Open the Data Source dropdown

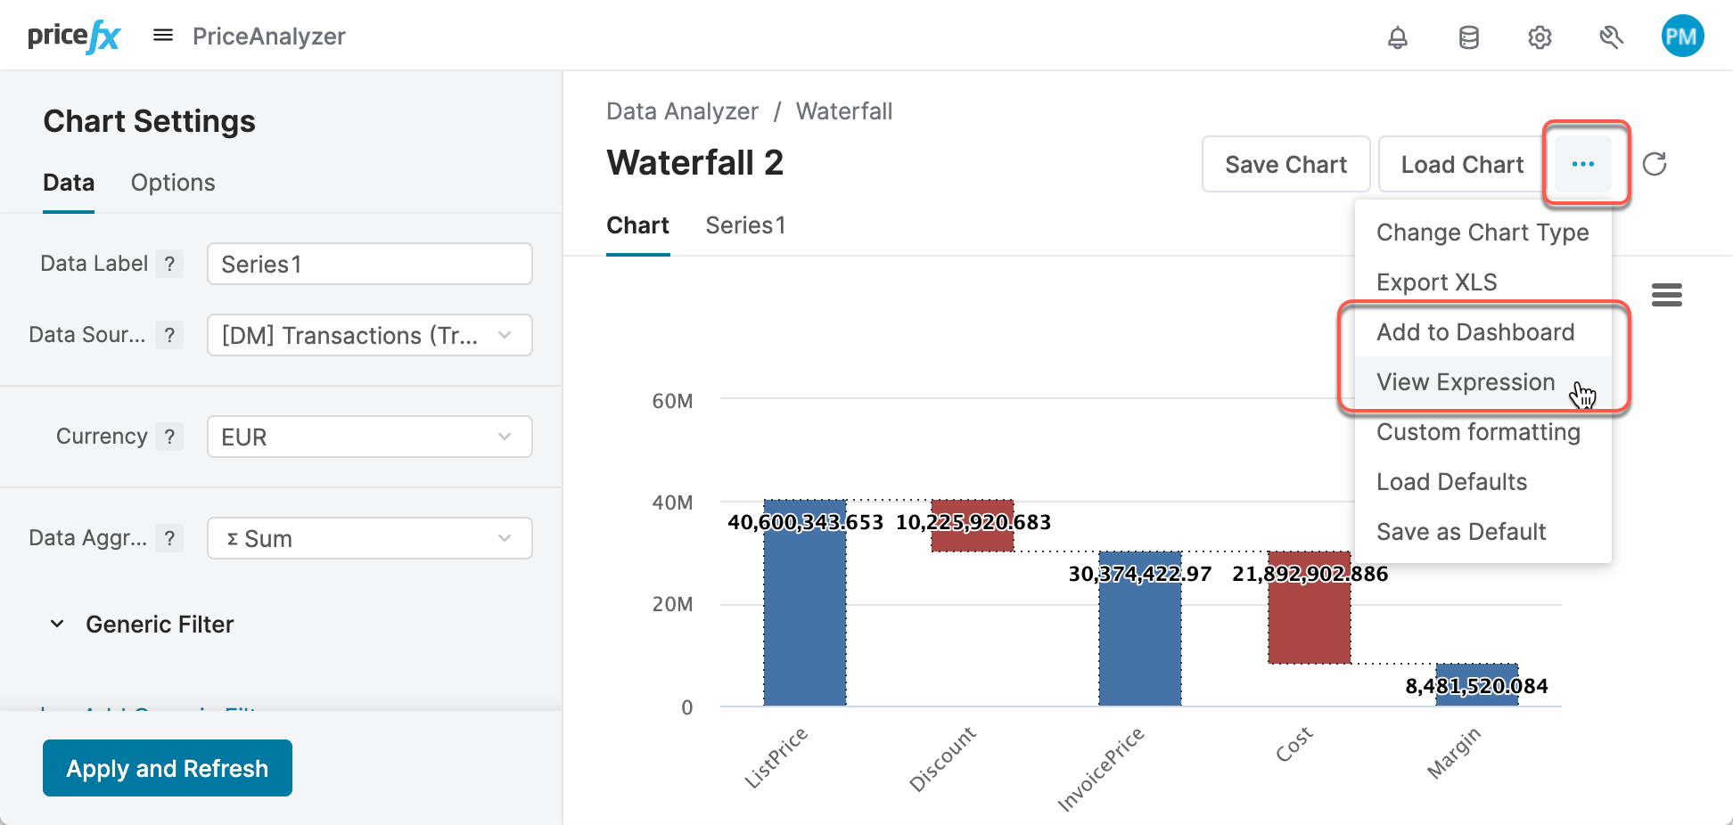click(x=369, y=335)
